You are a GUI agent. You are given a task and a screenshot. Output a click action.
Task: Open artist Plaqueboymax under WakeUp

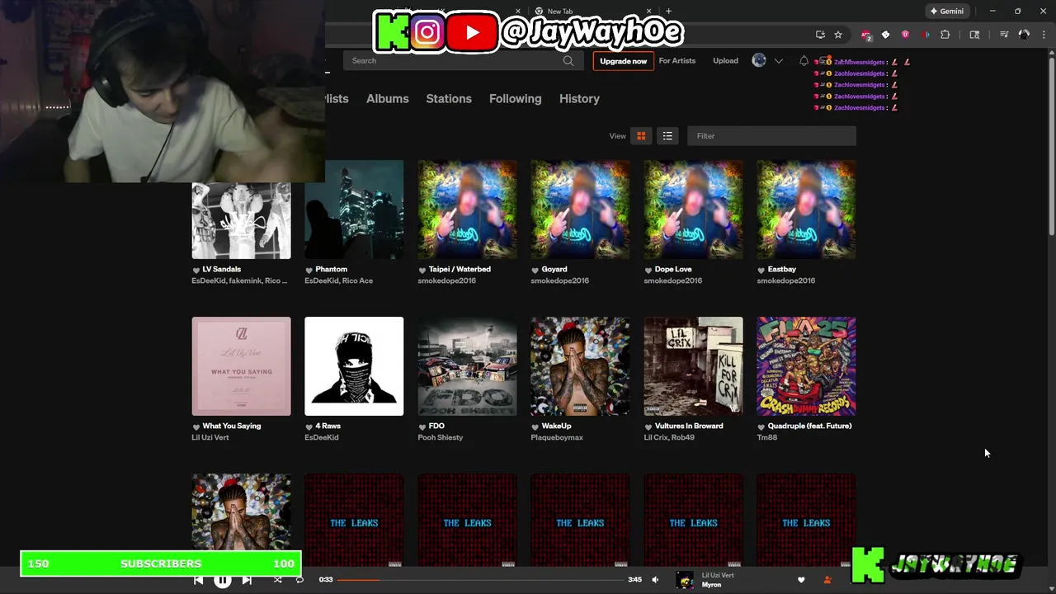[557, 437]
